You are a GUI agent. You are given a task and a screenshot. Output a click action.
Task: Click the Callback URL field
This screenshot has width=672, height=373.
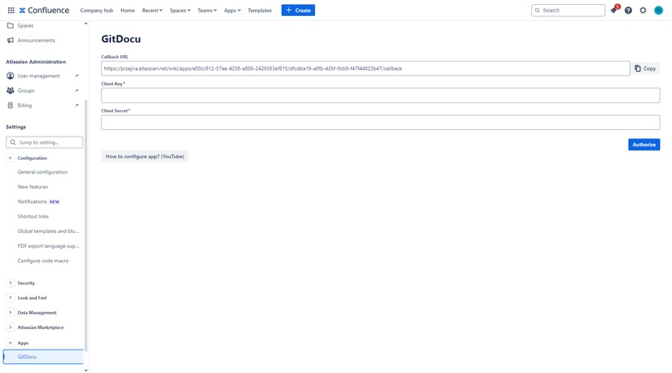point(365,68)
